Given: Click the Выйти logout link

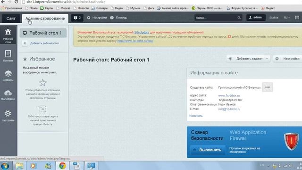Looking at the screenshot, I should pos(274,17).
